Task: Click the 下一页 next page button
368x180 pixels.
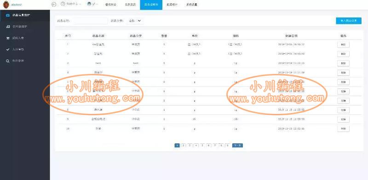Action: 237,145
